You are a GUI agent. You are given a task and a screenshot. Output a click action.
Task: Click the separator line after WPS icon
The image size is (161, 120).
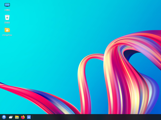(x=33, y=117)
